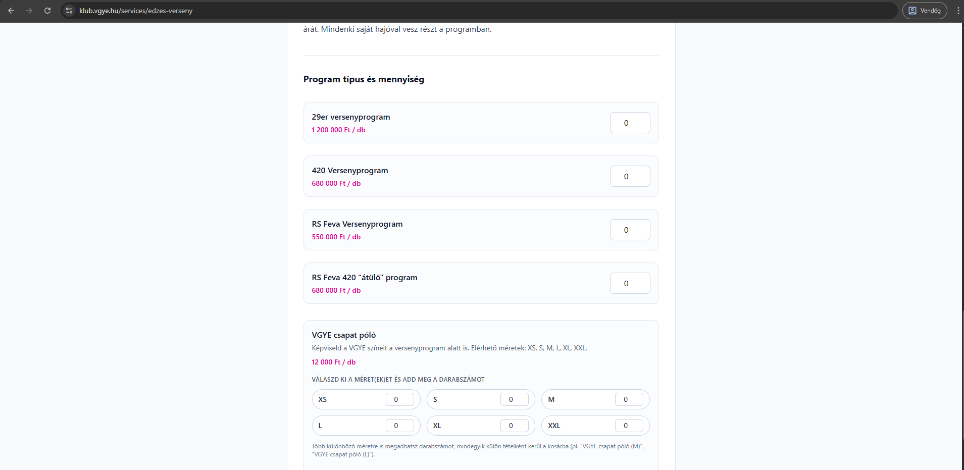Focus the 29er versenyprogram quantity field
Image resolution: width=964 pixels, height=470 pixels.
pyautogui.click(x=629, y=123)
